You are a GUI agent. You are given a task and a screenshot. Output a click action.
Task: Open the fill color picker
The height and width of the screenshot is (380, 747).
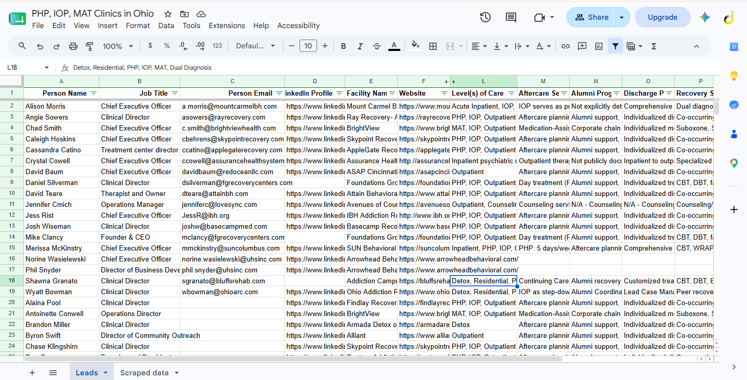point(415,46)
